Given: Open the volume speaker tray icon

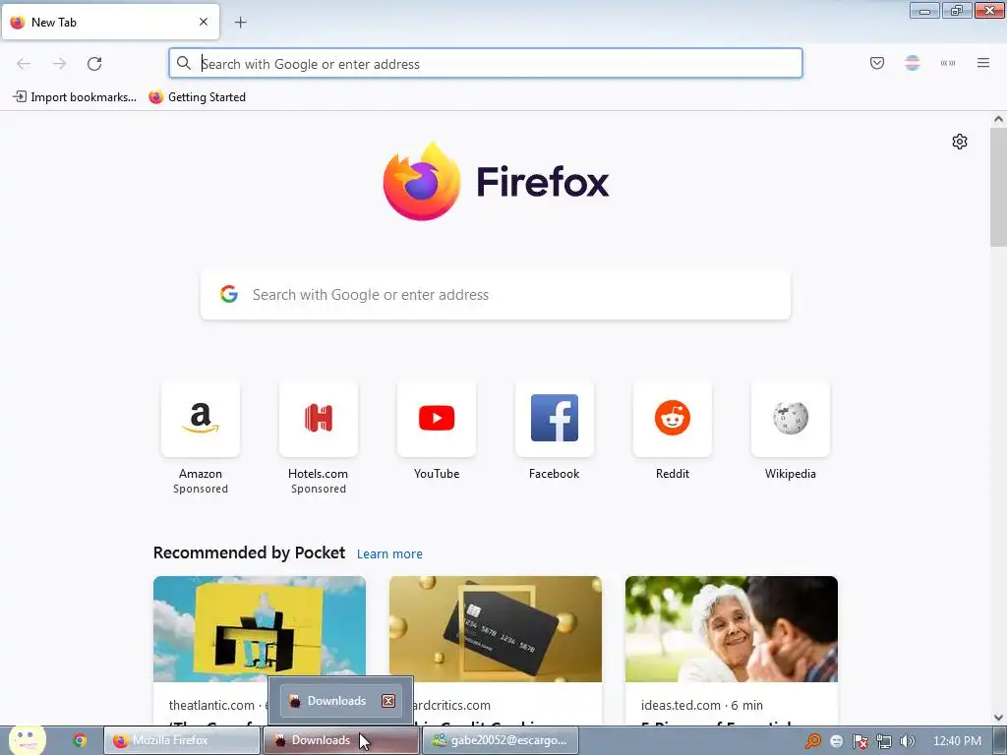Looking at the screenshot, I should pyautogui.click(x=907, y=741).
